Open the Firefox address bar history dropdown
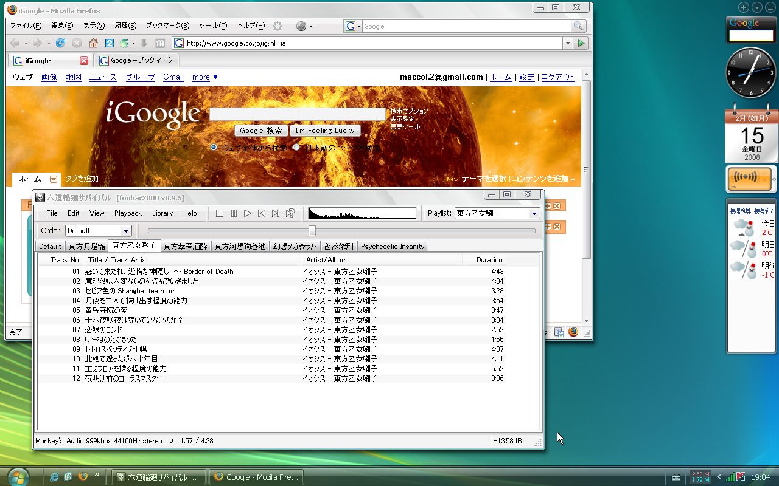 coord(568,43)
